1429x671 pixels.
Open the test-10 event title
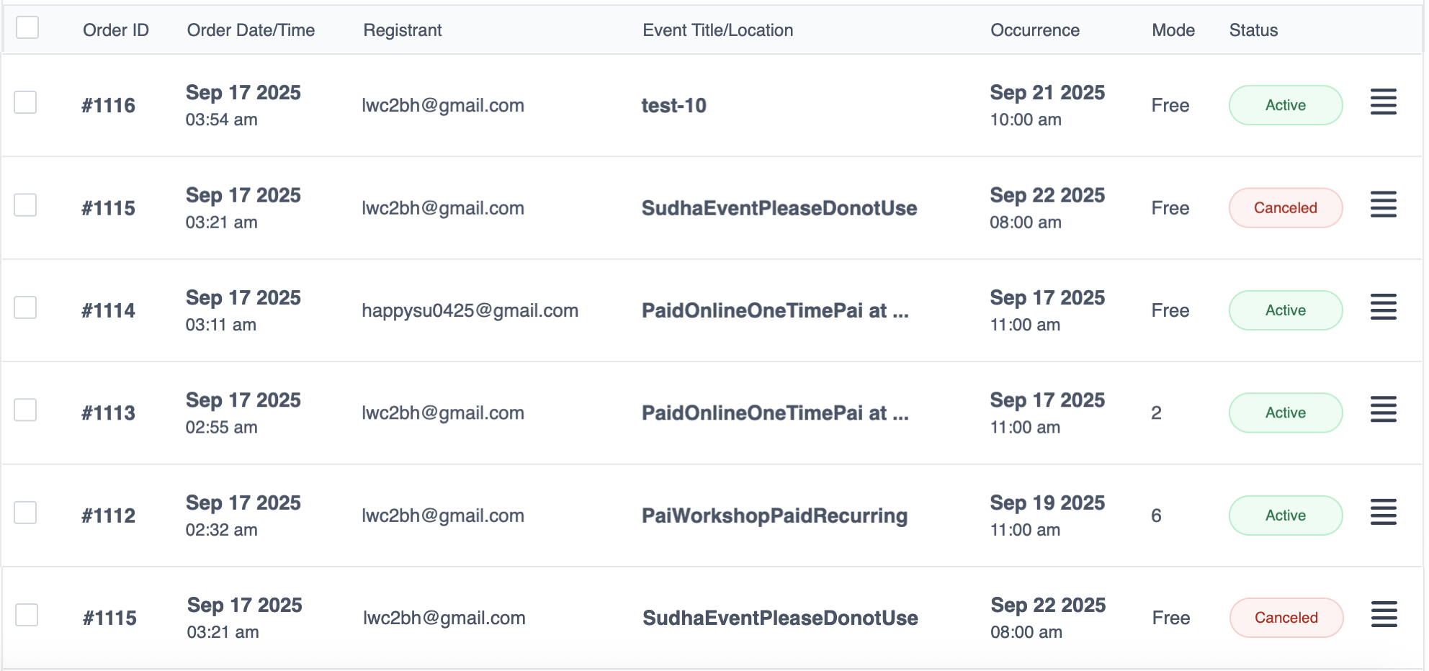673,106
